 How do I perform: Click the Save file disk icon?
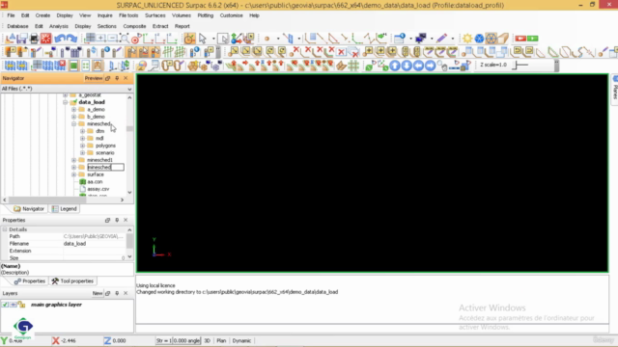coord(21,39)
